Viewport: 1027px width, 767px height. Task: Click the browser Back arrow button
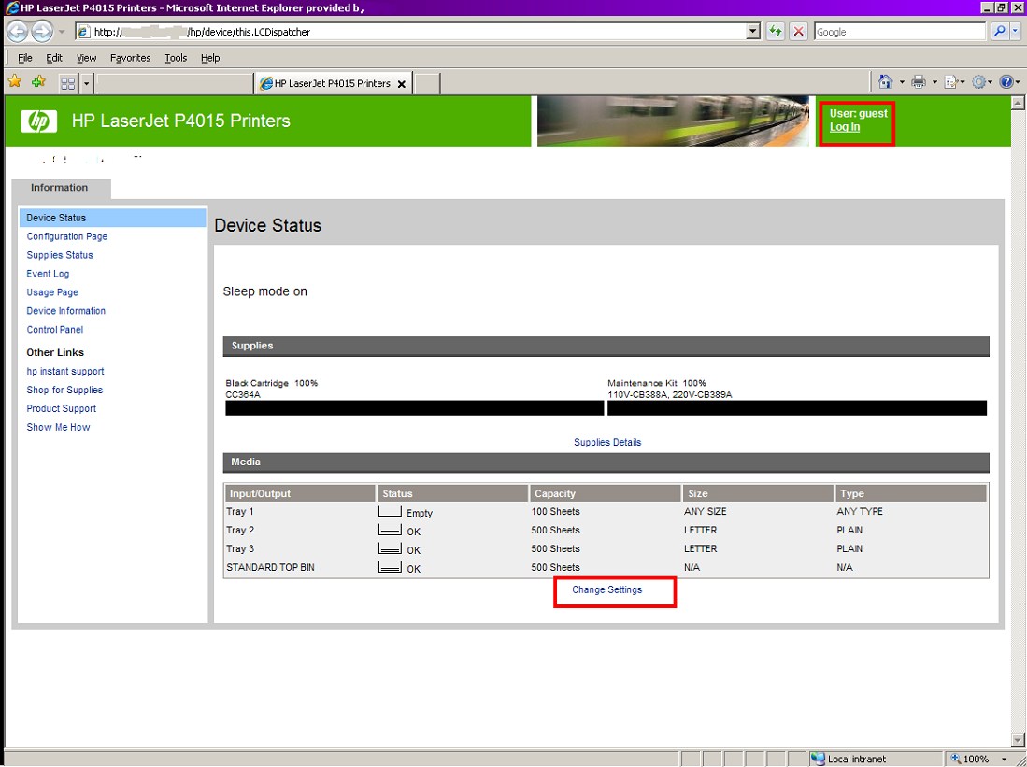18,32
